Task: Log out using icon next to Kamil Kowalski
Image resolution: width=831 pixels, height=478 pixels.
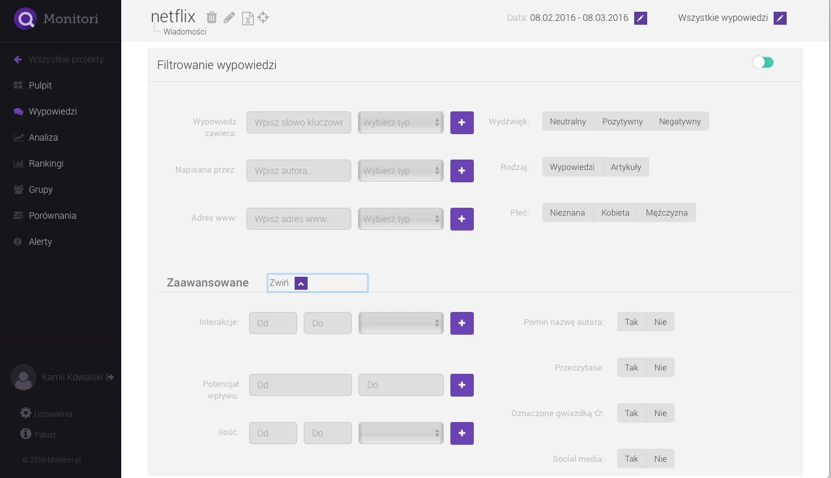Action: [x=110, y=377]
